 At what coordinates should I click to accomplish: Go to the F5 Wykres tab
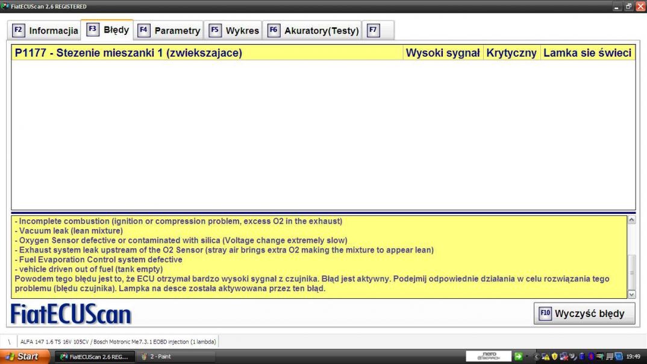[x=234, y=31]
